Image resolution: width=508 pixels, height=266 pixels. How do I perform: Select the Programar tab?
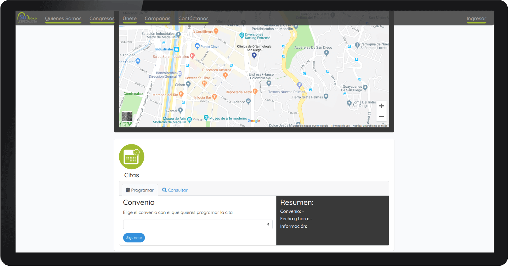(x=140, y=190)
